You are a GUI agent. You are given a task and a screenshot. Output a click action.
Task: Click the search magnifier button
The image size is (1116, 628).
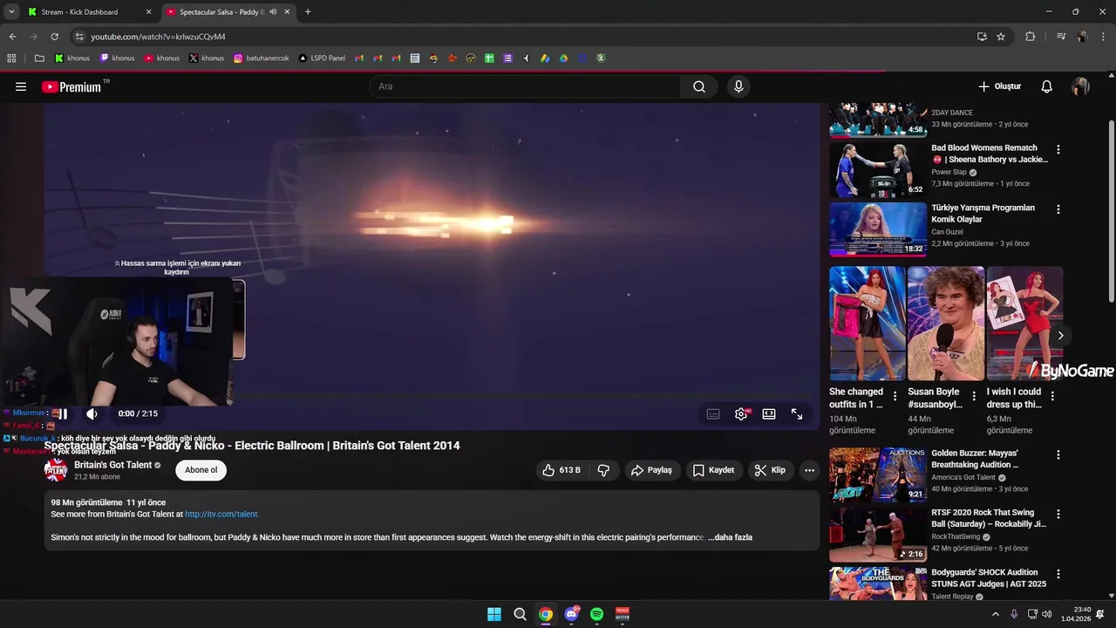pyautogui.click(x=699, y=86)
